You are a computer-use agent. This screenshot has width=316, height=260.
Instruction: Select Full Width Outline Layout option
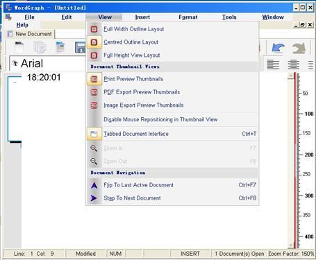(x=172, y=29)
